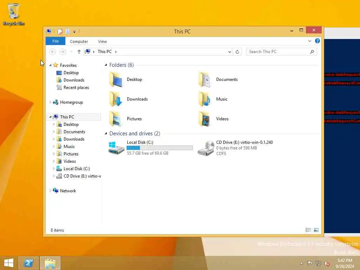Screen dimensions: 360x270
Task: Collapse the Favorites tree node
Action: pyautogui.click(x=50, y=65)
